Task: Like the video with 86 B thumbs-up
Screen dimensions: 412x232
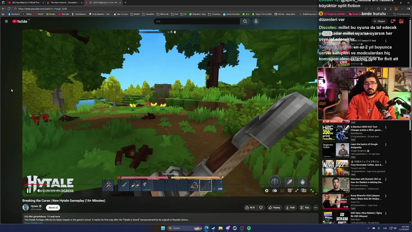Action: click(250, 208)
